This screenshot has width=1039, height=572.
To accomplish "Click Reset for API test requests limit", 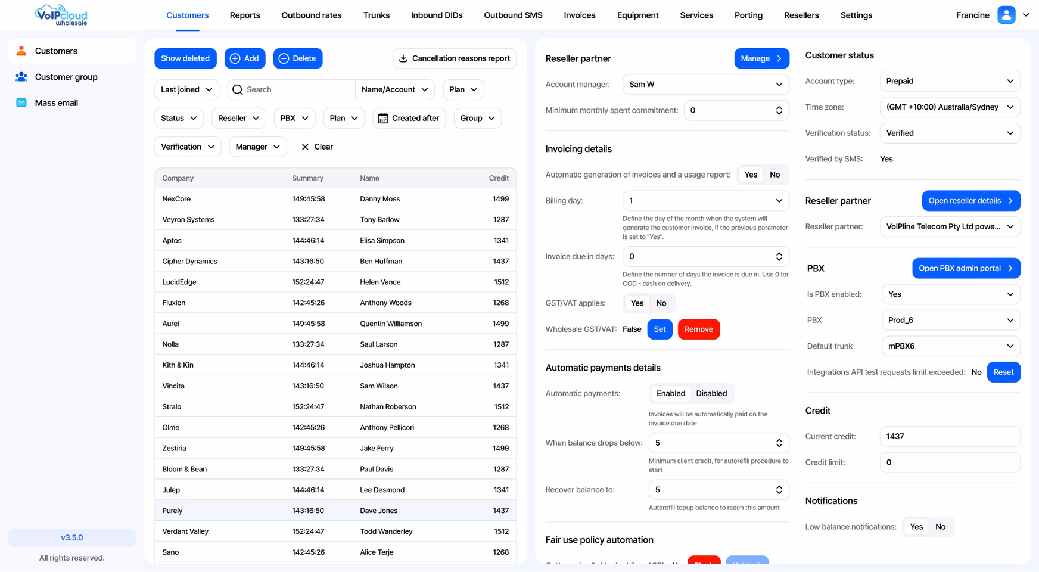I will 1003,372.
